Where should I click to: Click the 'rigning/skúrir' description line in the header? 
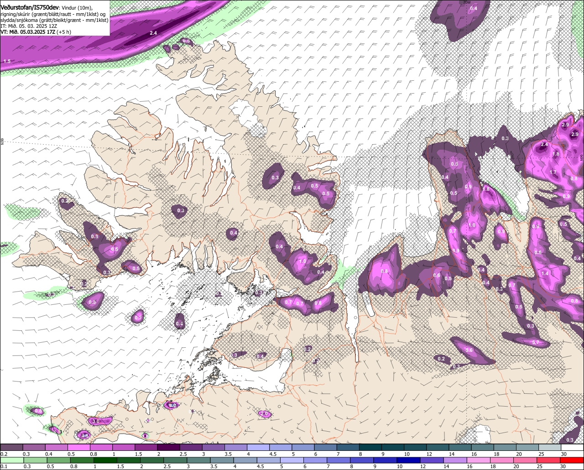pyautogui.click(x=52, y=14)
